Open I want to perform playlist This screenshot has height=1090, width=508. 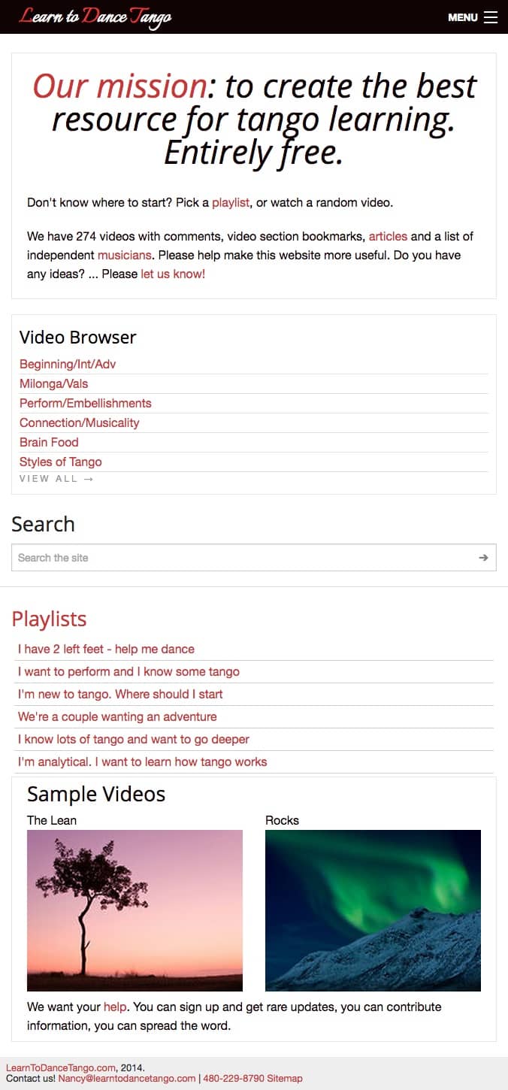(x=129, y=671)
